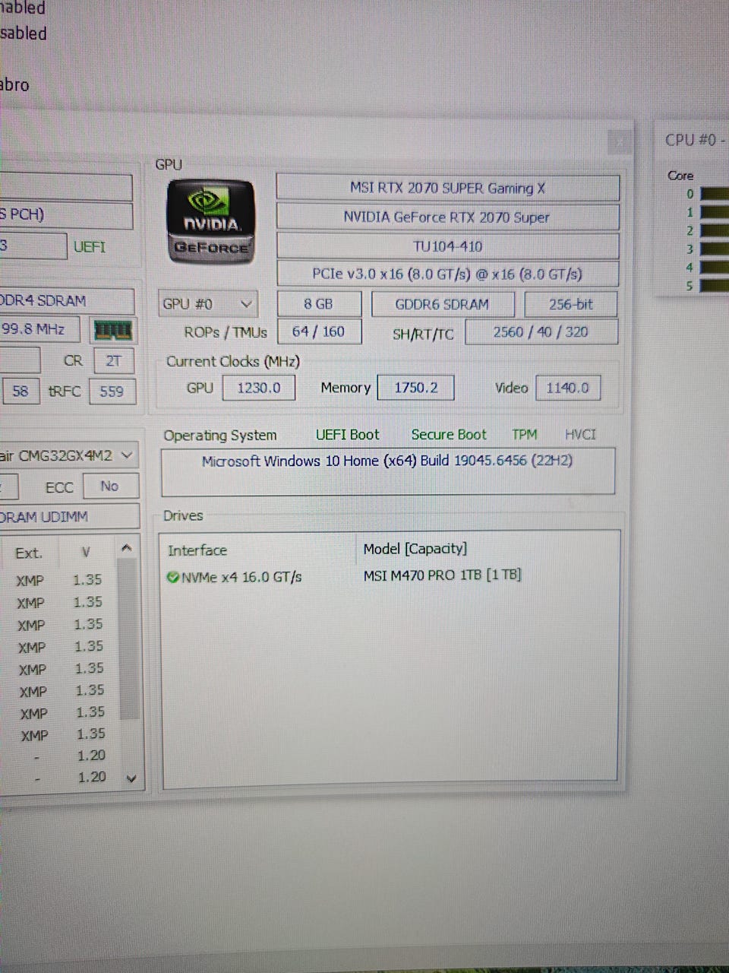Click the CPU #0 window title

tap(695, 140)
